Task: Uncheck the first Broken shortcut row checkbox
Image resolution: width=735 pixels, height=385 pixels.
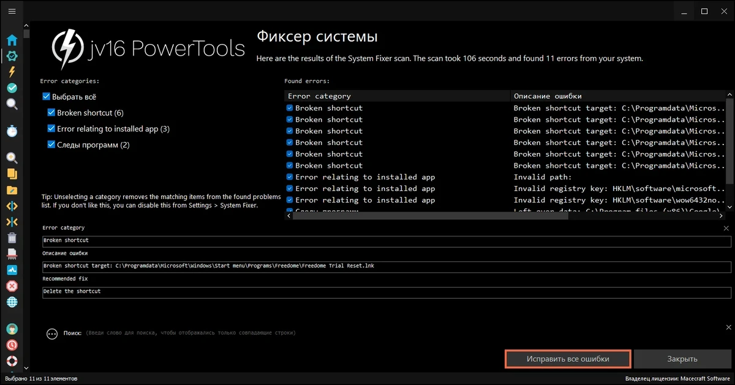Action: (x=290, y=108)
